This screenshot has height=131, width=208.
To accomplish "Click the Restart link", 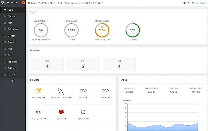I will [x=203, y=3].
